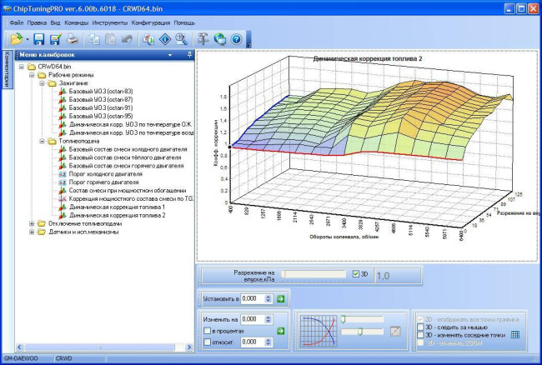This screenshot has height=365, width=542.
Task: Apply the Изменить на value with green arrow
Action: (x=281, y=331)
